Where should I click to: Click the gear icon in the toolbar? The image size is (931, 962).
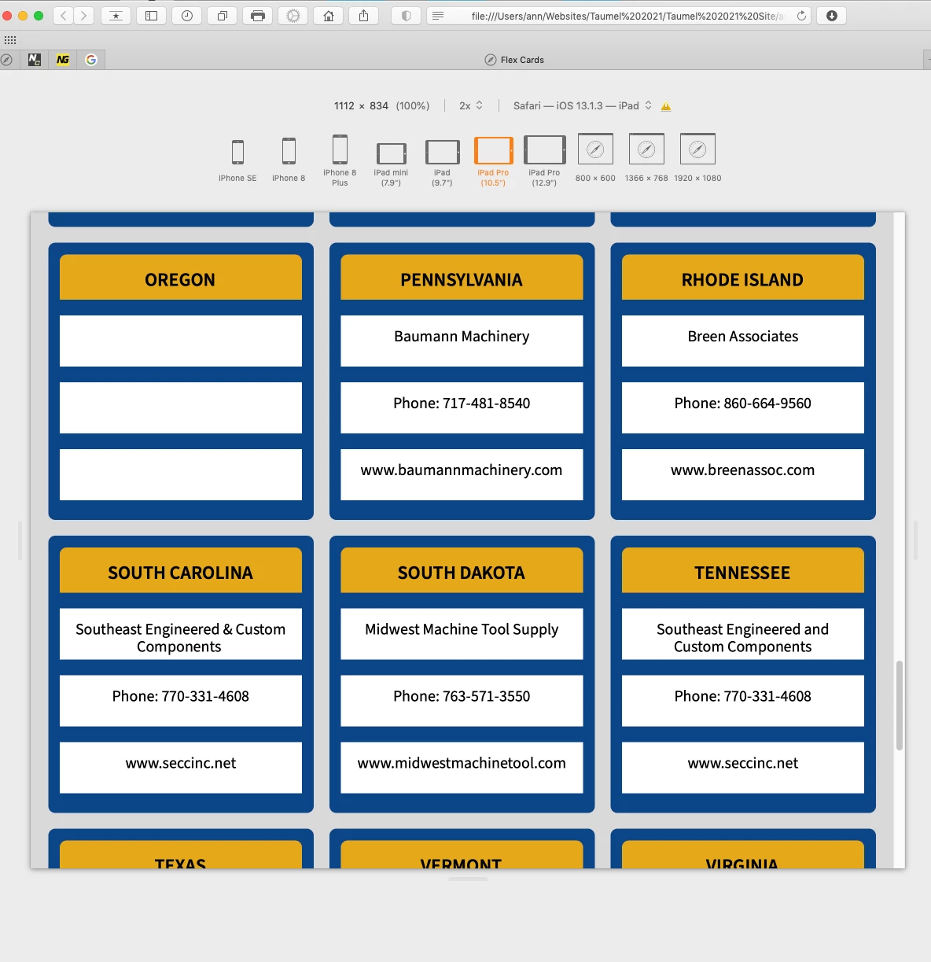click(x=293, y=16)
